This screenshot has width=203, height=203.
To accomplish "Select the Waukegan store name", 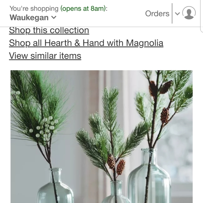I will [x=29, y=18].
